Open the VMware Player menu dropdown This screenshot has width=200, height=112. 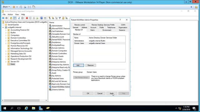tap(6, 7)
